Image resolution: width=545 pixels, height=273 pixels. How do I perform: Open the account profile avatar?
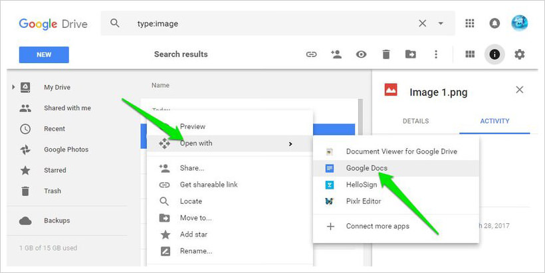click(520, 23)
